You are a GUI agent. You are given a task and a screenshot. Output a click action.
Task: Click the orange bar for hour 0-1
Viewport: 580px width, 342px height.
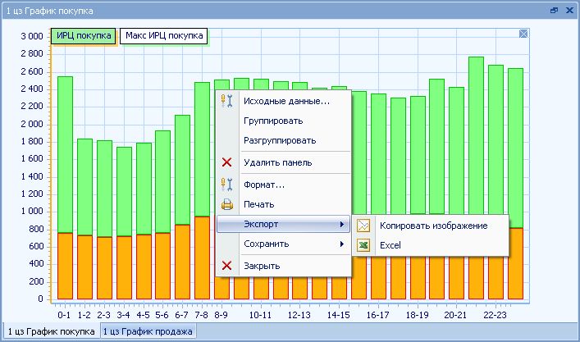[66, 266]
